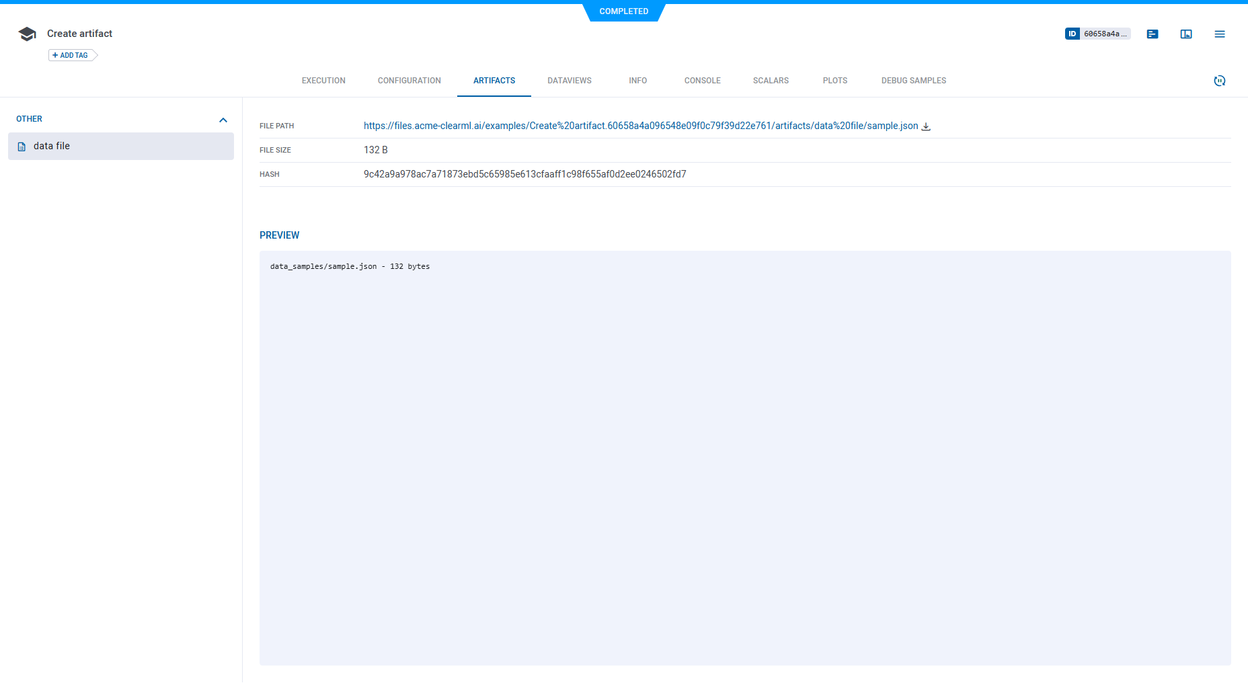1248x683 pixels.
Task: Open the comparison view icon
Action: click(x=1185, y=34)
